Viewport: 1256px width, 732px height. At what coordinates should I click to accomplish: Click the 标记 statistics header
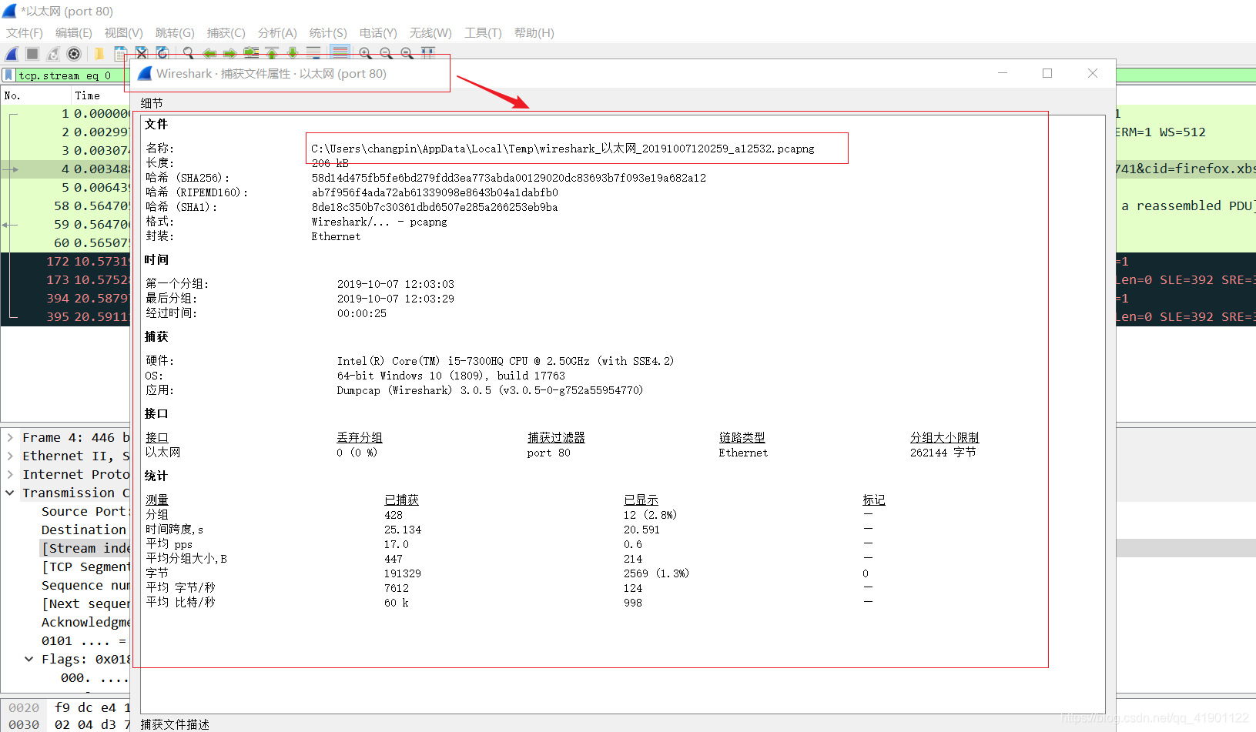[874, 500]
